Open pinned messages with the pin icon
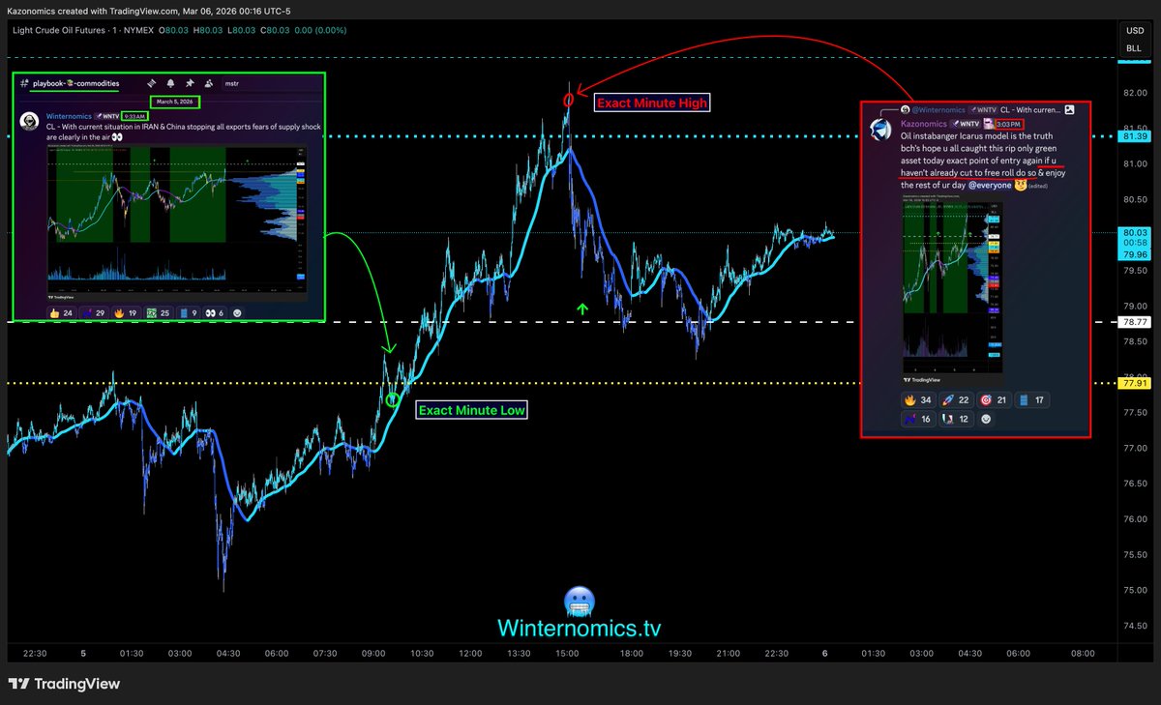Image resolution: width=1161 pixels, height=705 pixels. [x=189, y=83]
